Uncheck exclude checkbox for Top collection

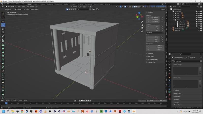[x=197, y=13]
